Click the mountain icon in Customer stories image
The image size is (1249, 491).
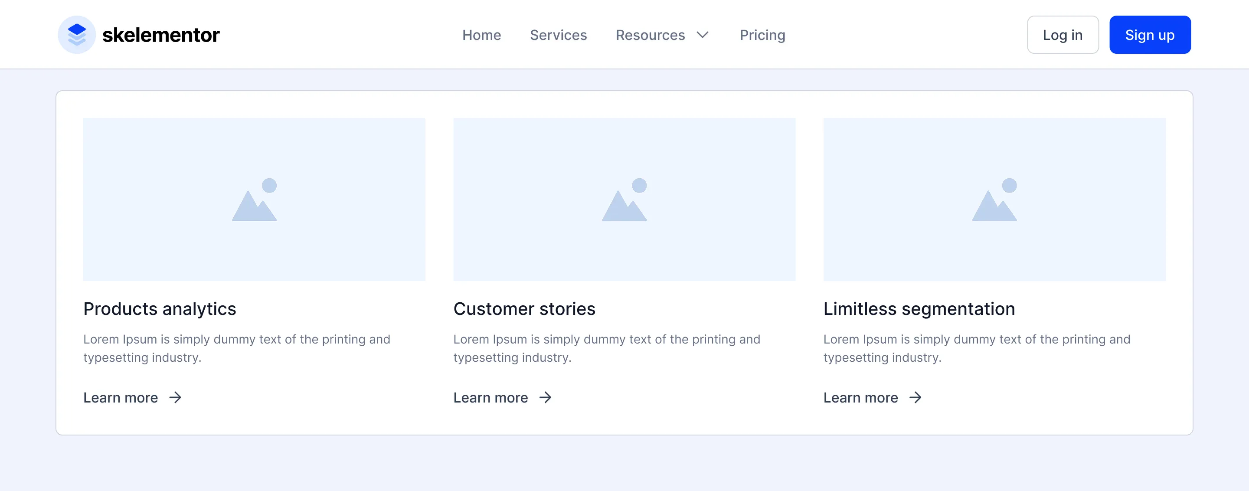[624, 199]
